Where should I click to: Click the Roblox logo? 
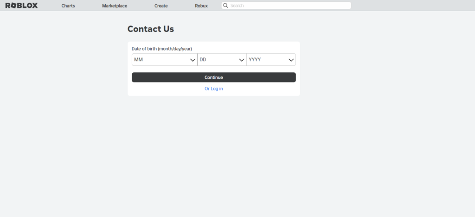click(x=21, y=6)
